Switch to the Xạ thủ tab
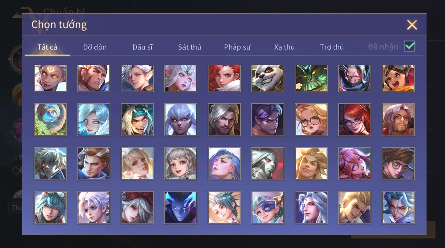The image size is (445, 248). (x=284, y=47)
